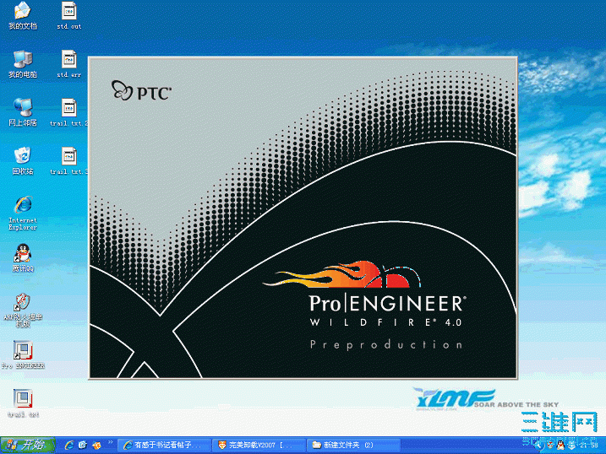606x454 pixels.
Task: Select the 腾讯QQ desktop shortcut
Action: tap(23, 258)
